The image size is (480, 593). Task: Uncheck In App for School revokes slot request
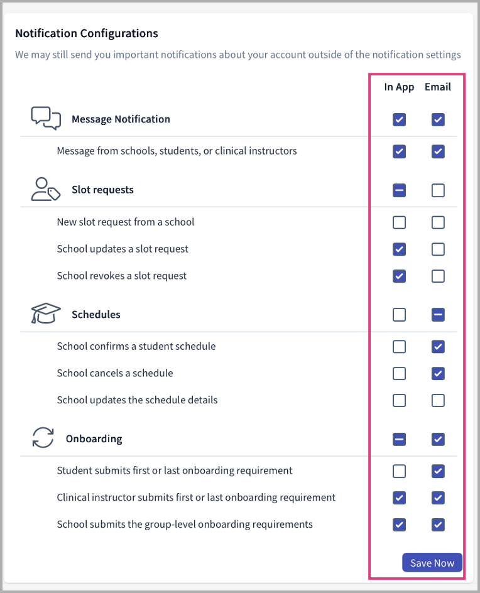[399, 276]
